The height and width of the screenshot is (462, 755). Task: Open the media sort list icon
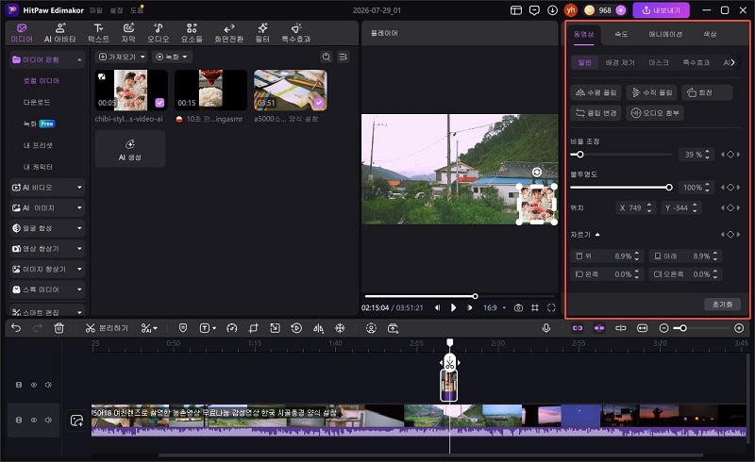[343, 57]
